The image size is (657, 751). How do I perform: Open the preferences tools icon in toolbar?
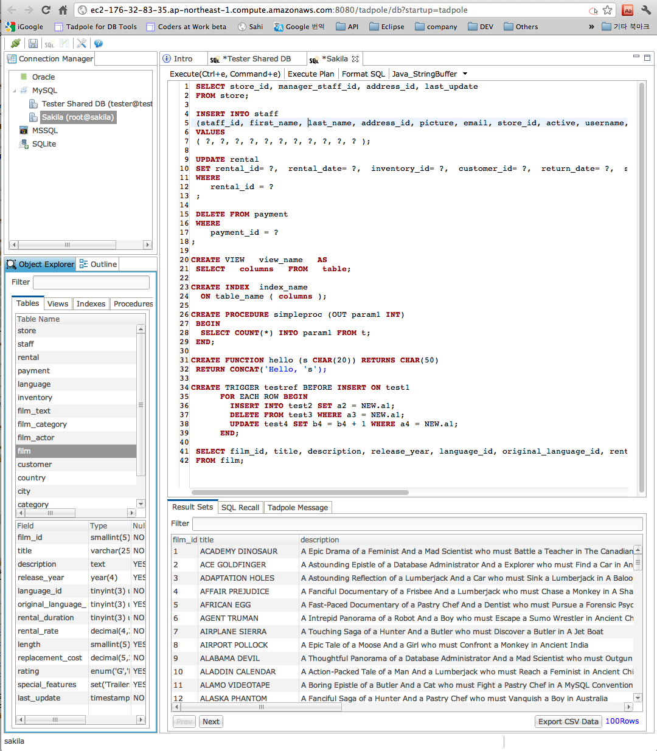pyautogui.click(x=82, y=43)
